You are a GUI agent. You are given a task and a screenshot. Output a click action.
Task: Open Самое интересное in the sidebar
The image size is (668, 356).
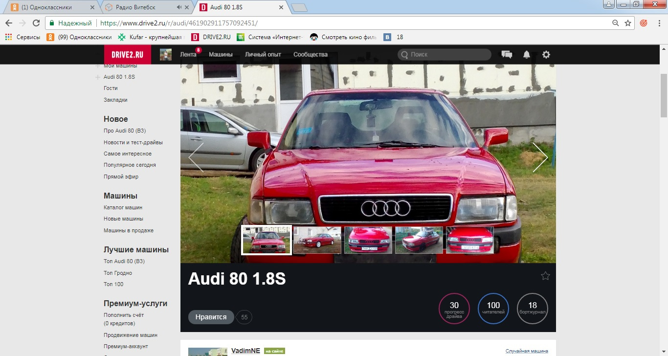[128, 154]
